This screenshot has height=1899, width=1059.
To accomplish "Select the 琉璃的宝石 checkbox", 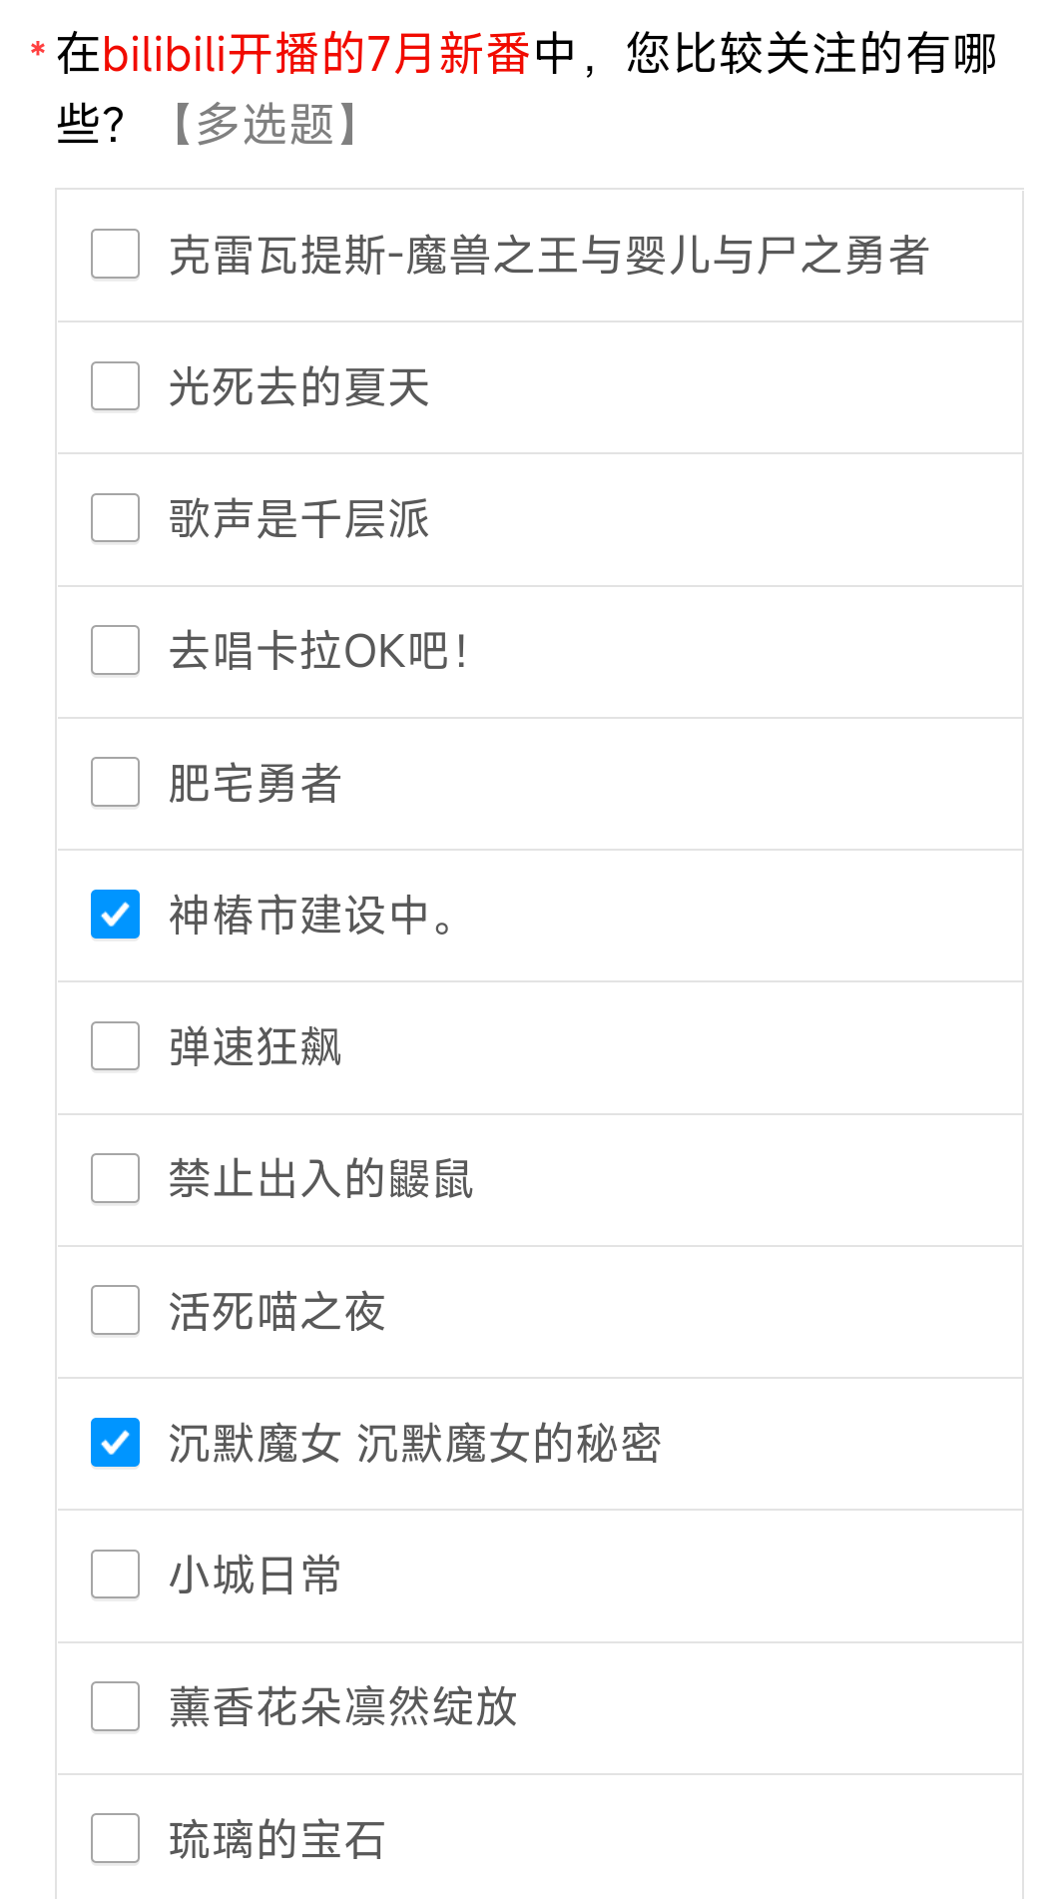I will pos(115,1838).
